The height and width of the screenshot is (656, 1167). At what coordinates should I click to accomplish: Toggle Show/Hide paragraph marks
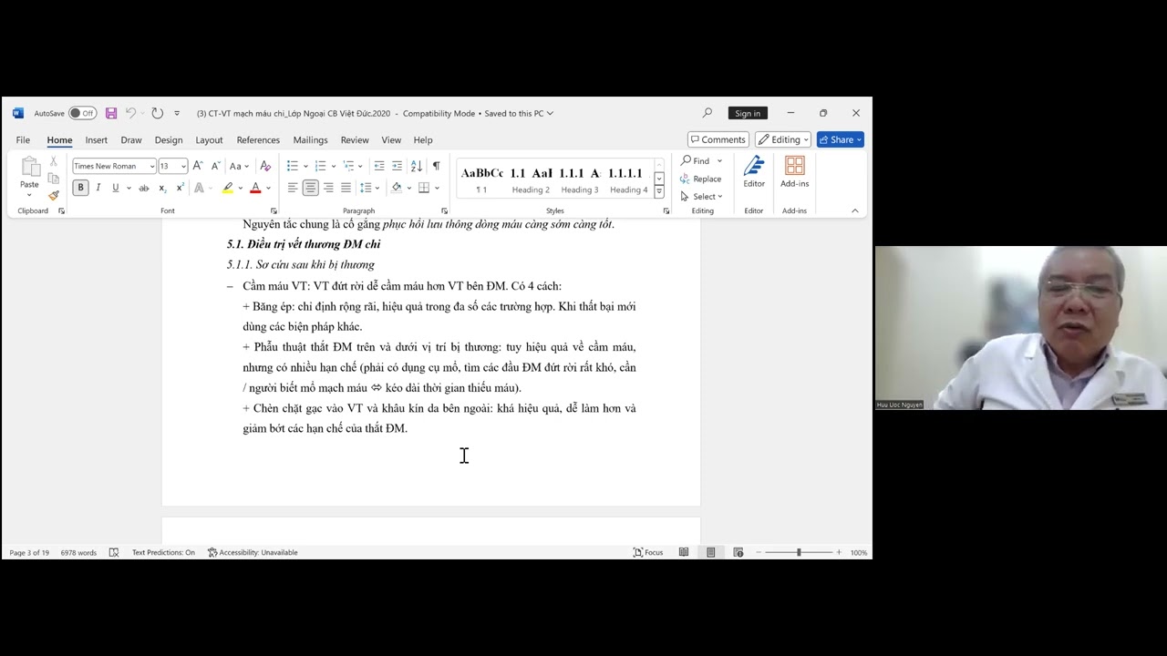[x=436, y=166]
